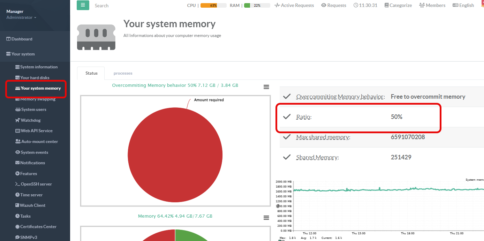Open Members from the top bar

coord(432,5)
